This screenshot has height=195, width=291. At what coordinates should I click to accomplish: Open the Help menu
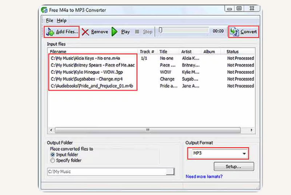[x=61, y=21]
